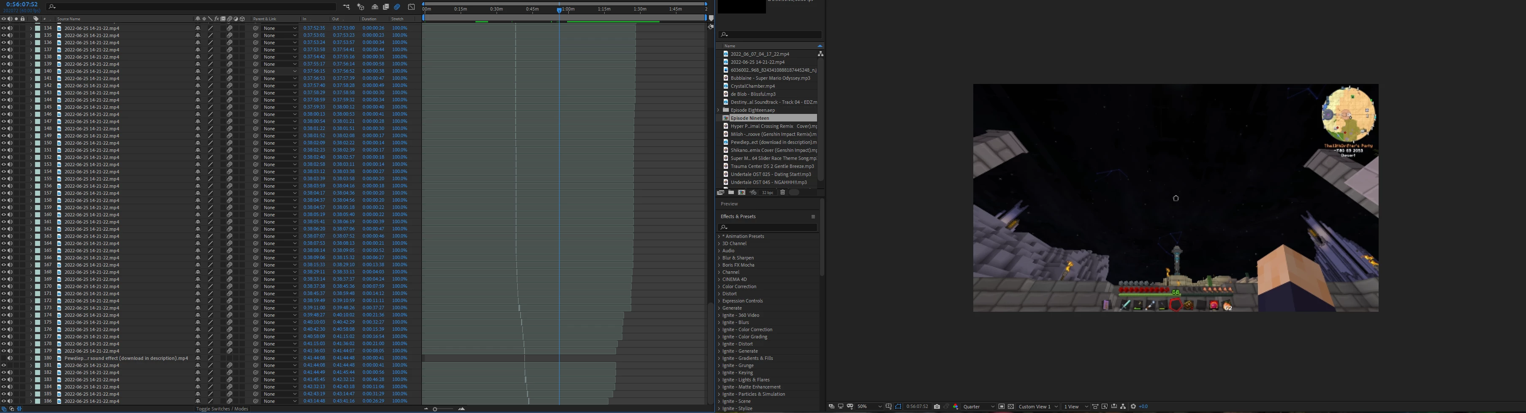Toggle Draft 3D button in timeline
The width and height of the screenshot is (1526, 413).
coord(361,6)
